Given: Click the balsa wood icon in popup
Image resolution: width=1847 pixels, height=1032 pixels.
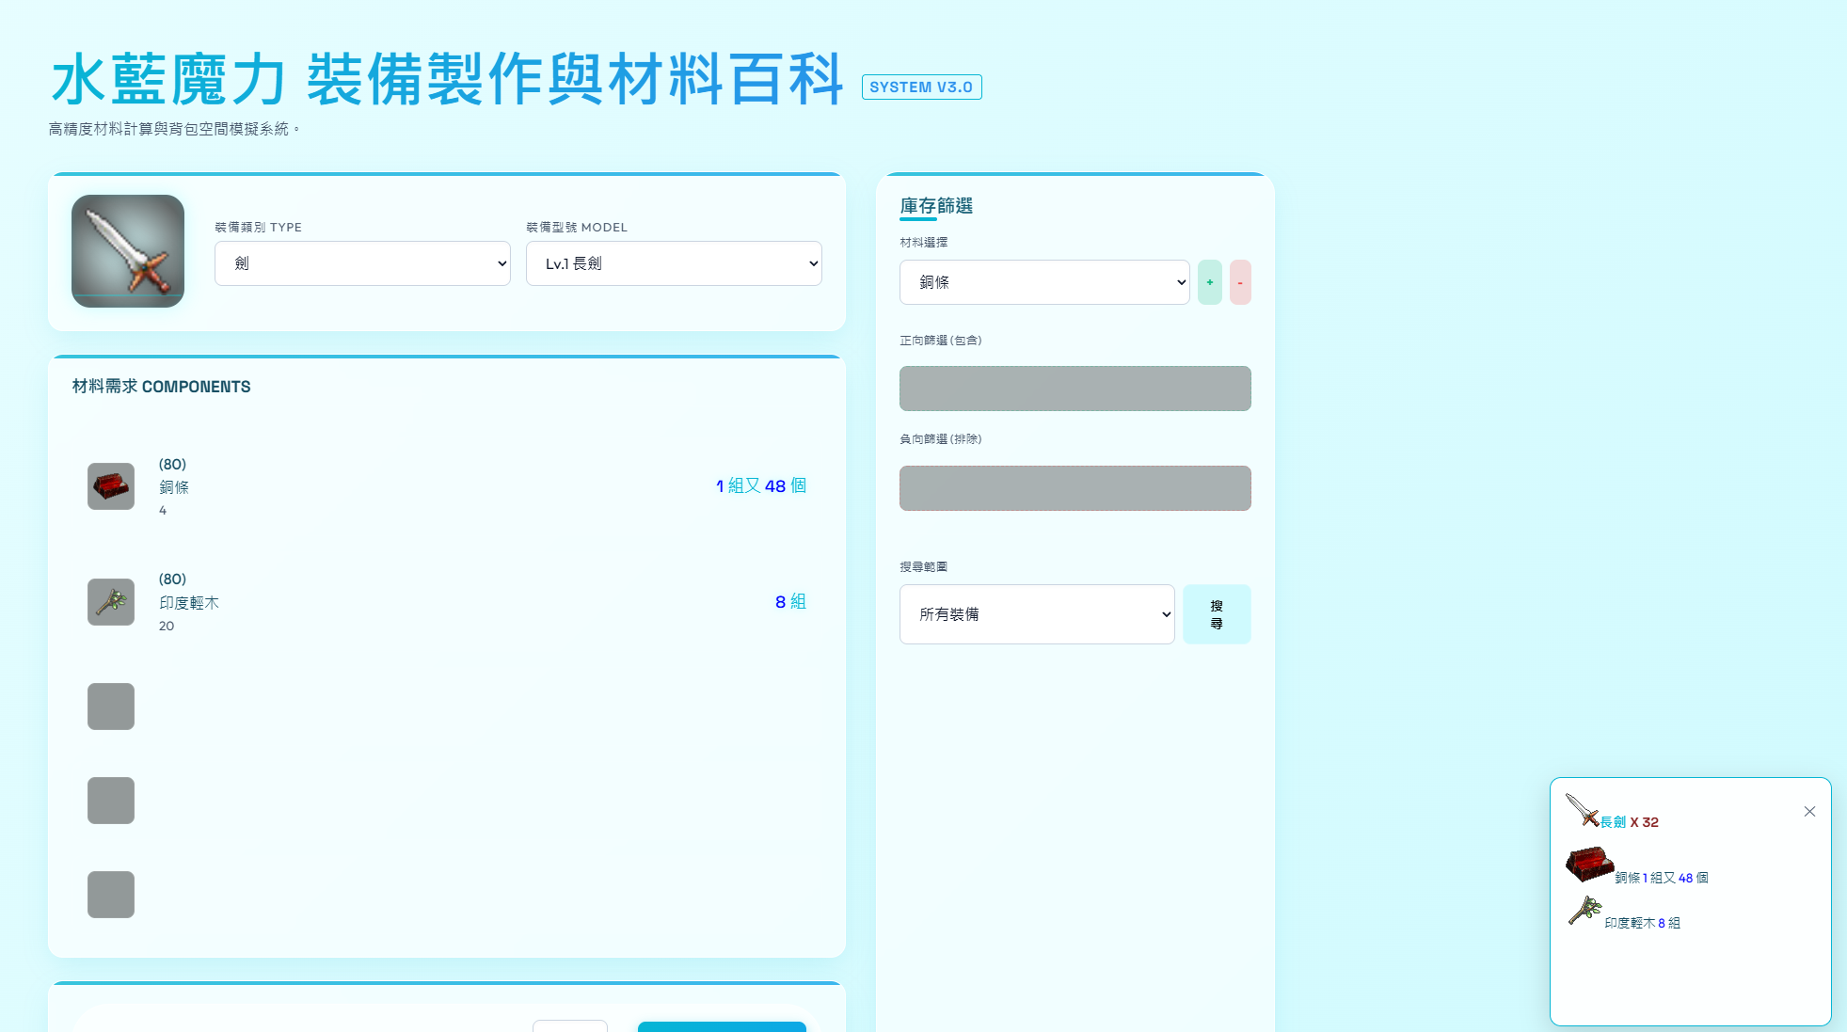Looking at the screenshot, I should point(1585,910).
